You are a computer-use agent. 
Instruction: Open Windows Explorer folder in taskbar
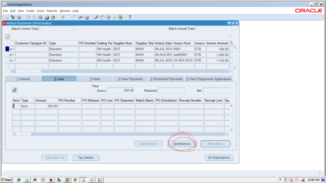(27, 180)
